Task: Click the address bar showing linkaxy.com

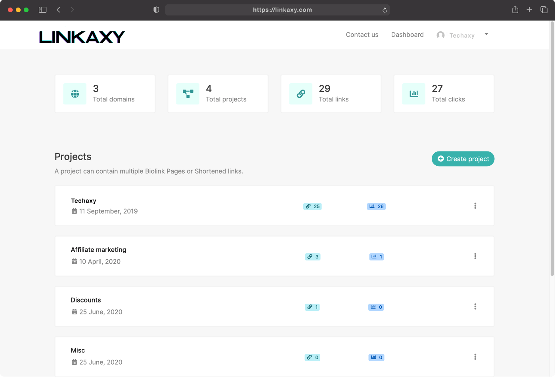Action: 277,10
